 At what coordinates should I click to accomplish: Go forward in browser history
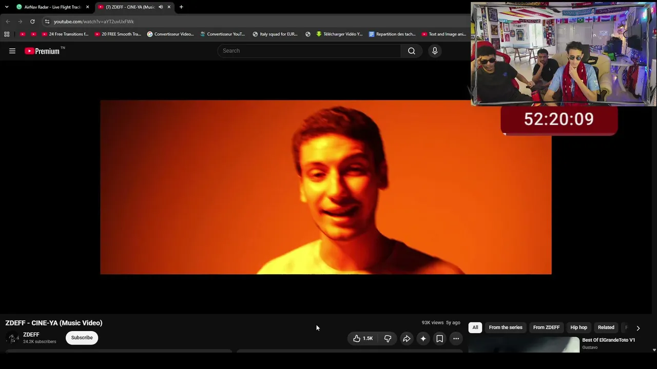[20, 22]
